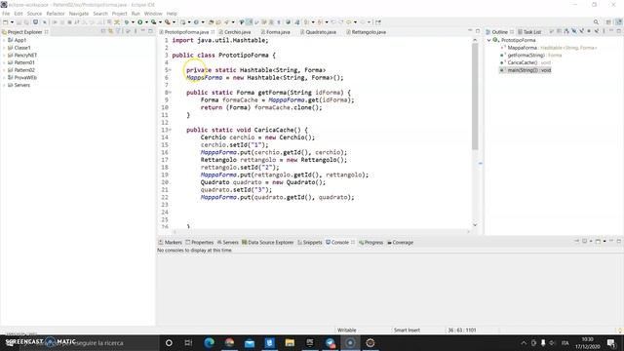Open the Debug dropdown arrow
The image size is (624, 351).
point(133,22)
